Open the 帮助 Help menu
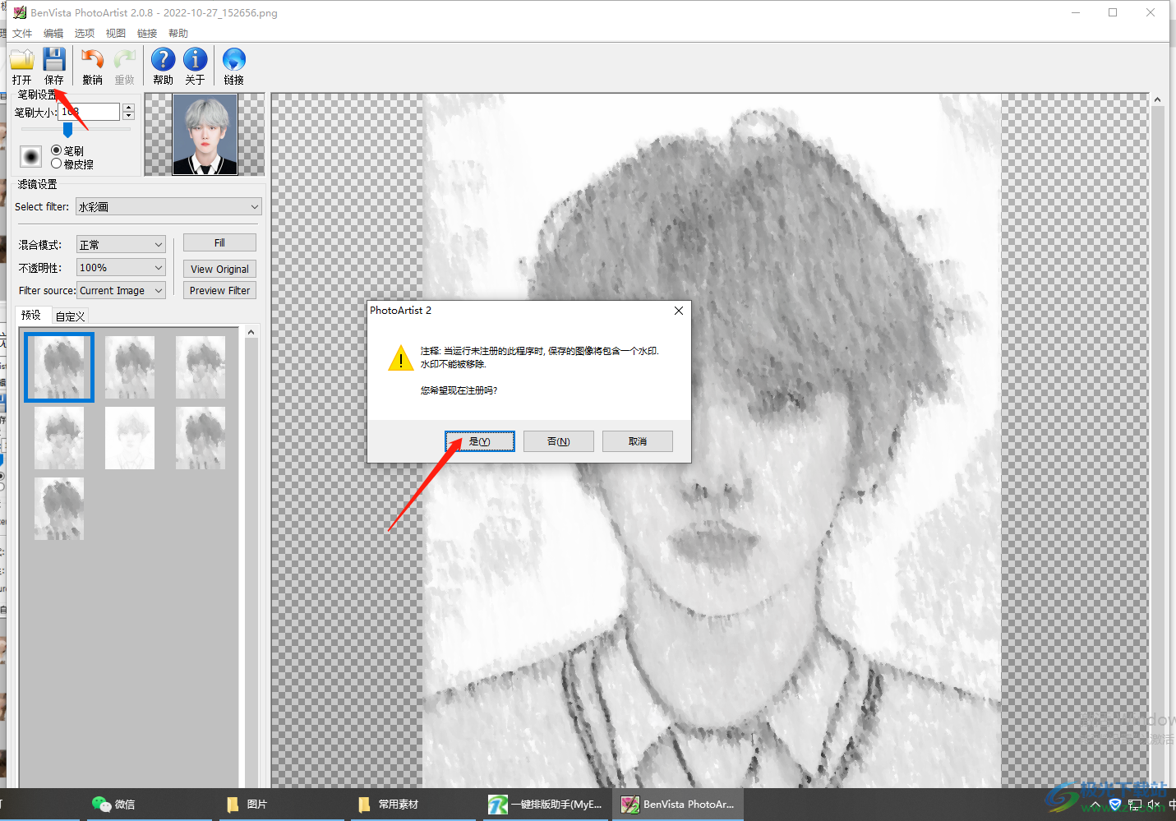The image size is (1176, 821). pos(178,34)
